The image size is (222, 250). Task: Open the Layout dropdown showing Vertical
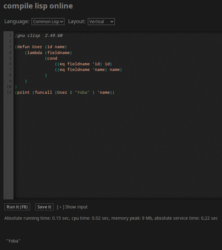pos(101,22)
